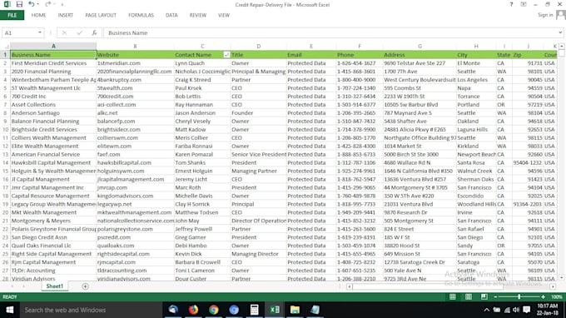The image size is (566, 318).
Task: Open the Contact Name filter dropdown
Action: point(226,55)
